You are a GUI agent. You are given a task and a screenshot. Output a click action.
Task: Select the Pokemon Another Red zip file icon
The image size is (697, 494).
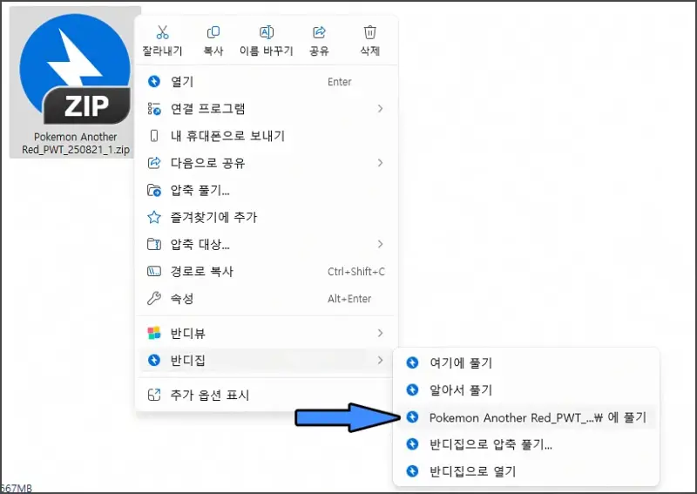(x=75, y=69)
